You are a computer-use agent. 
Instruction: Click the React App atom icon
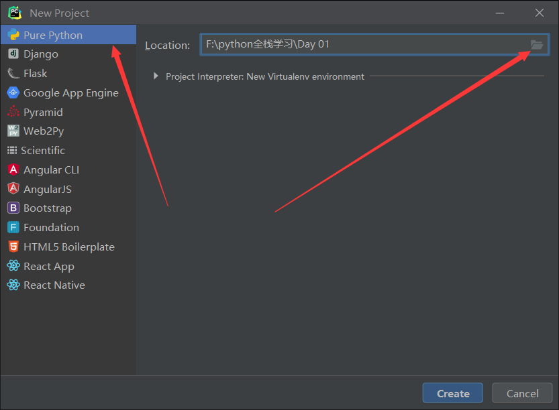click(x=13, y=266)
